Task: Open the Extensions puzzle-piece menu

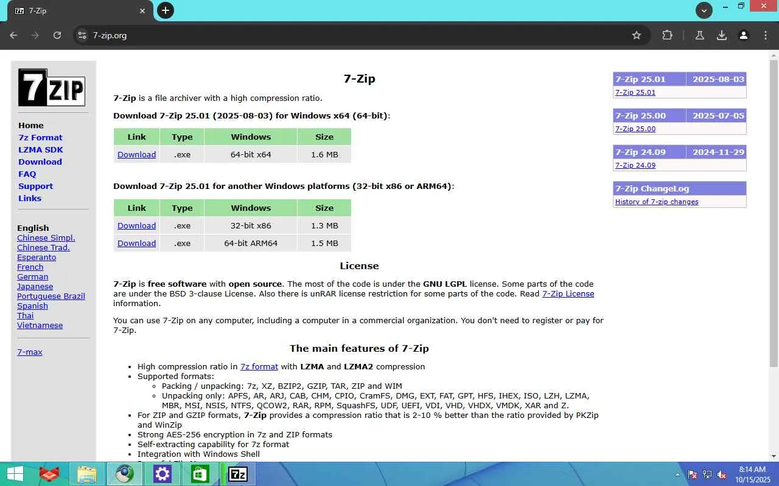Action: 668,35
